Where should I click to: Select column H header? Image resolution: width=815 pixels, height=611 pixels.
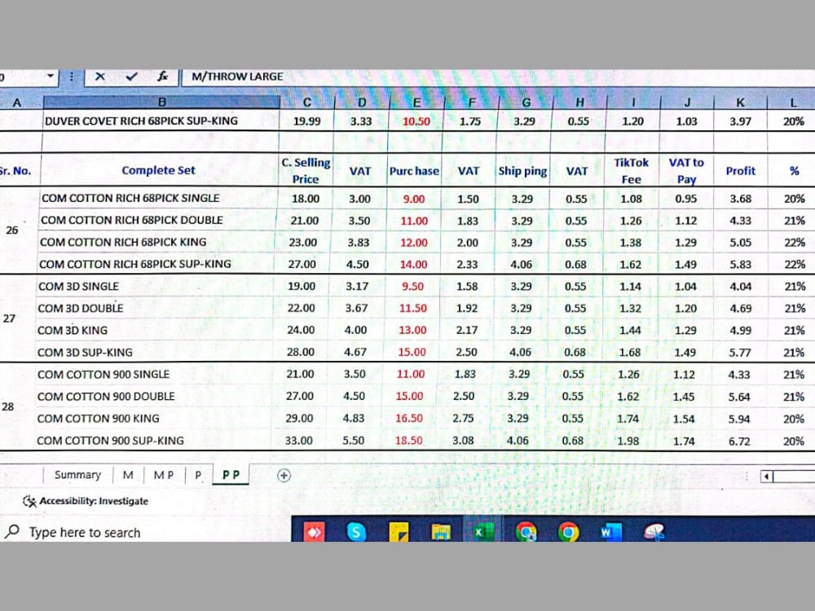[580, 103]
